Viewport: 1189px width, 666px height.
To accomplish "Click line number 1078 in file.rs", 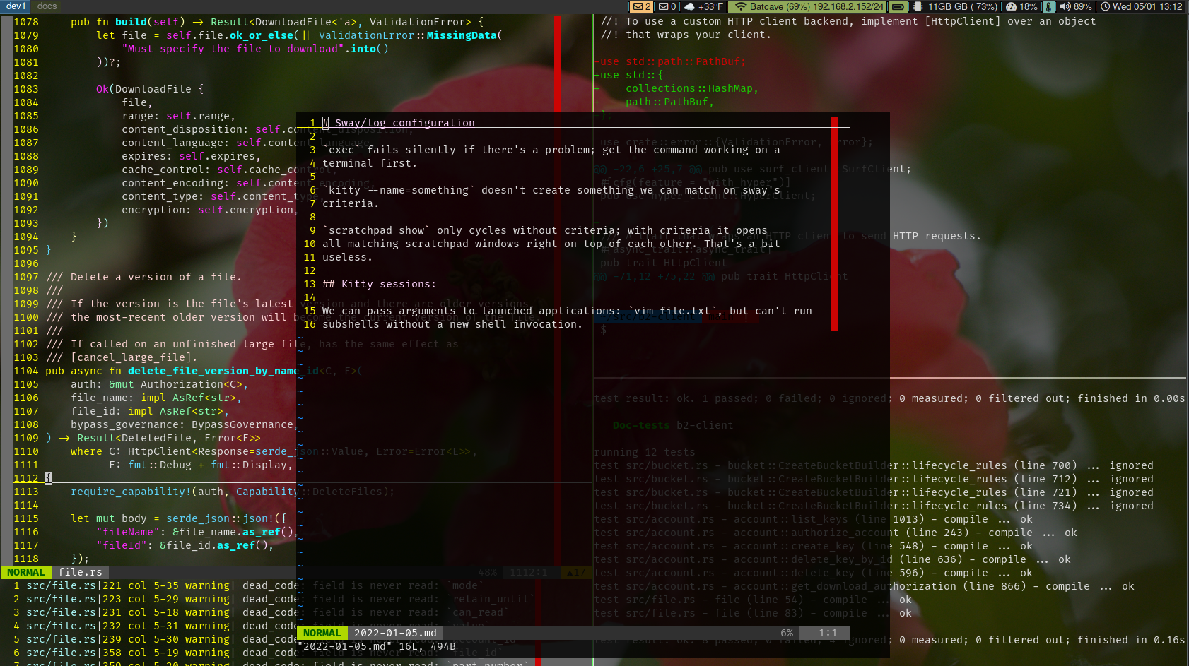I will coord(26,22).
